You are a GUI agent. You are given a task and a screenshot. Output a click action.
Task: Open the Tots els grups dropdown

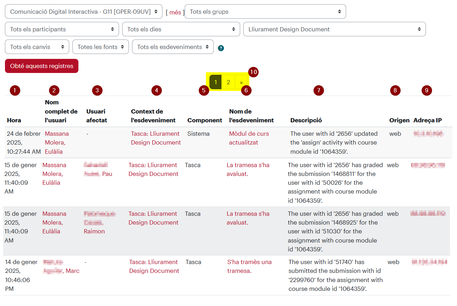(x=265, y=12)
